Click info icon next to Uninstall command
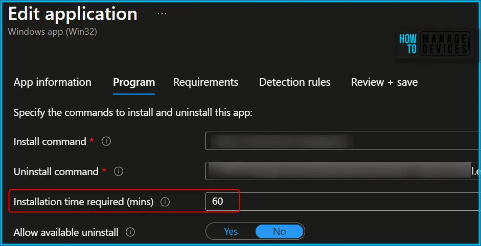481x246 pixels. coord(119,171)
